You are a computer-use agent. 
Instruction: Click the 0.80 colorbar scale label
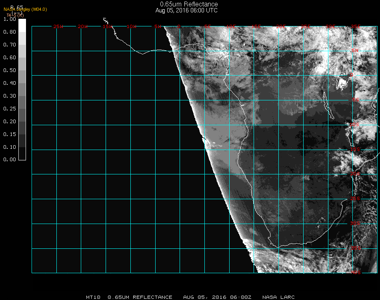coord(9,32)
